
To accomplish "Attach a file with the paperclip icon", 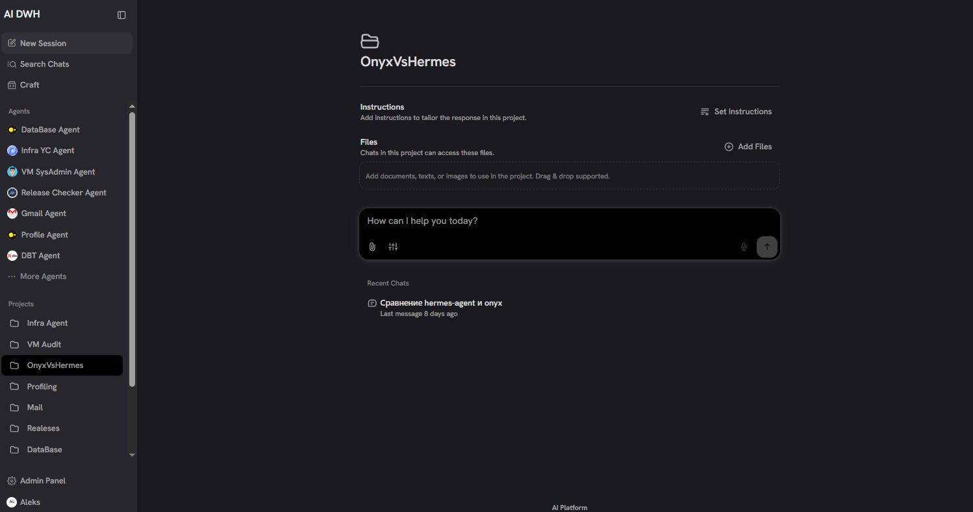I will [372, 247].
